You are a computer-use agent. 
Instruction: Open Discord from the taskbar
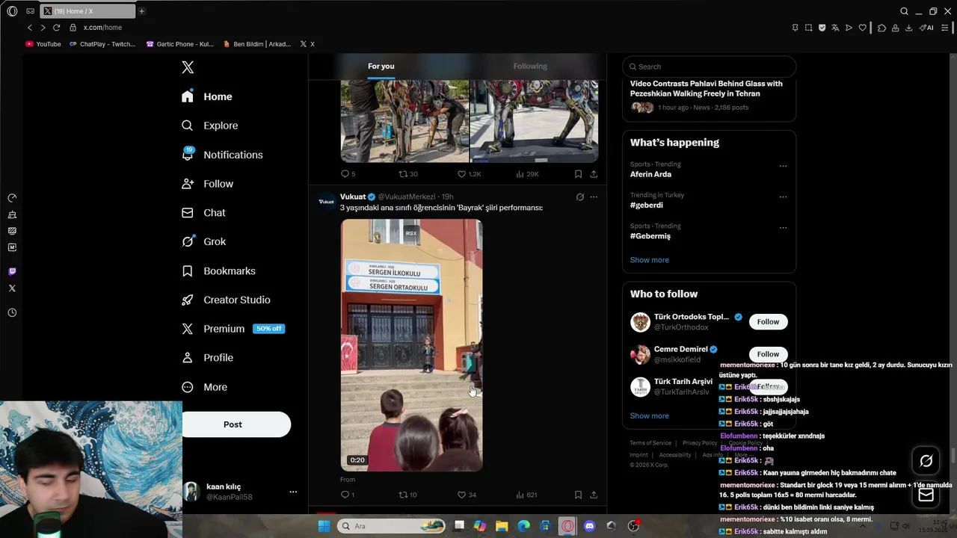coord(589,526)
